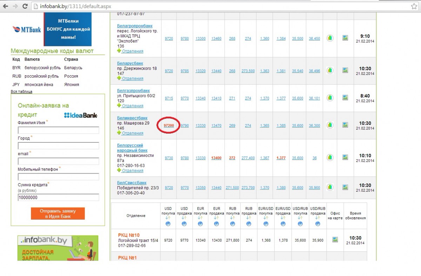Open chart icon in Белинвестбанк row
The image size is (421, 276).
(330, 125)
